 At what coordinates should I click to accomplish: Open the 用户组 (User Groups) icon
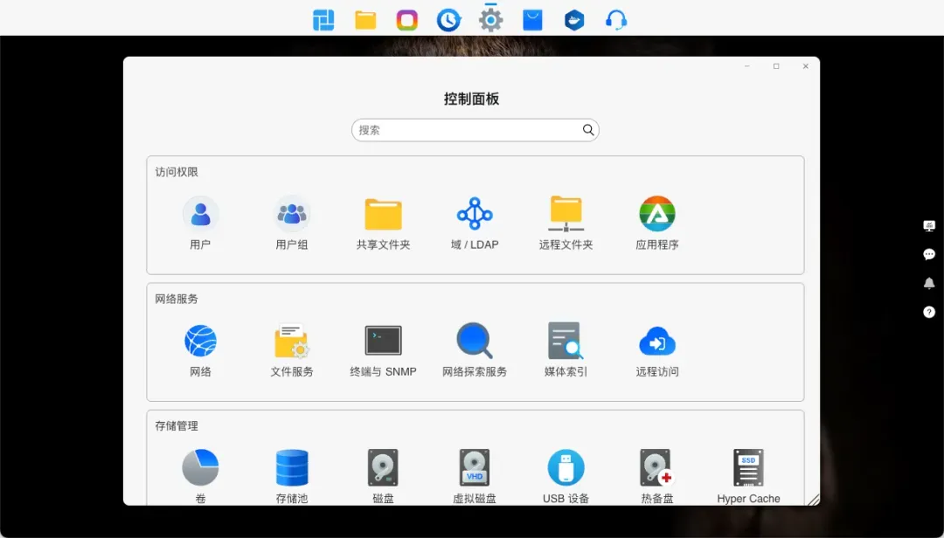292,214
